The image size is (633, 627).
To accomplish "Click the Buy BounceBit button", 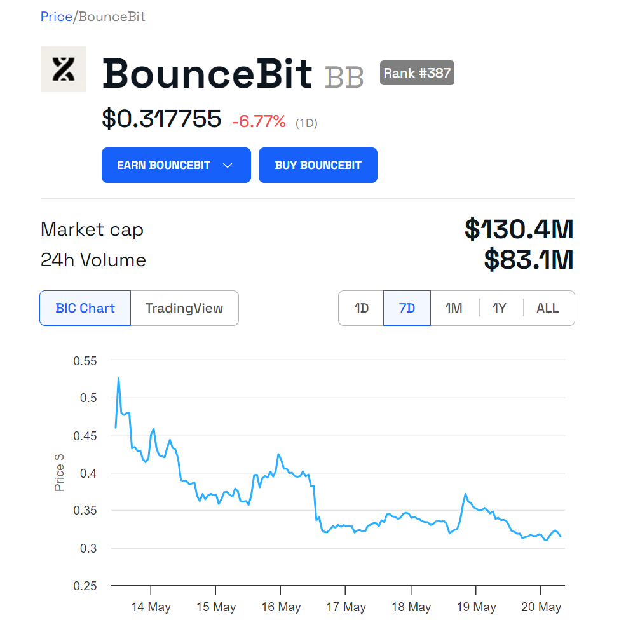I will (318, 165).
